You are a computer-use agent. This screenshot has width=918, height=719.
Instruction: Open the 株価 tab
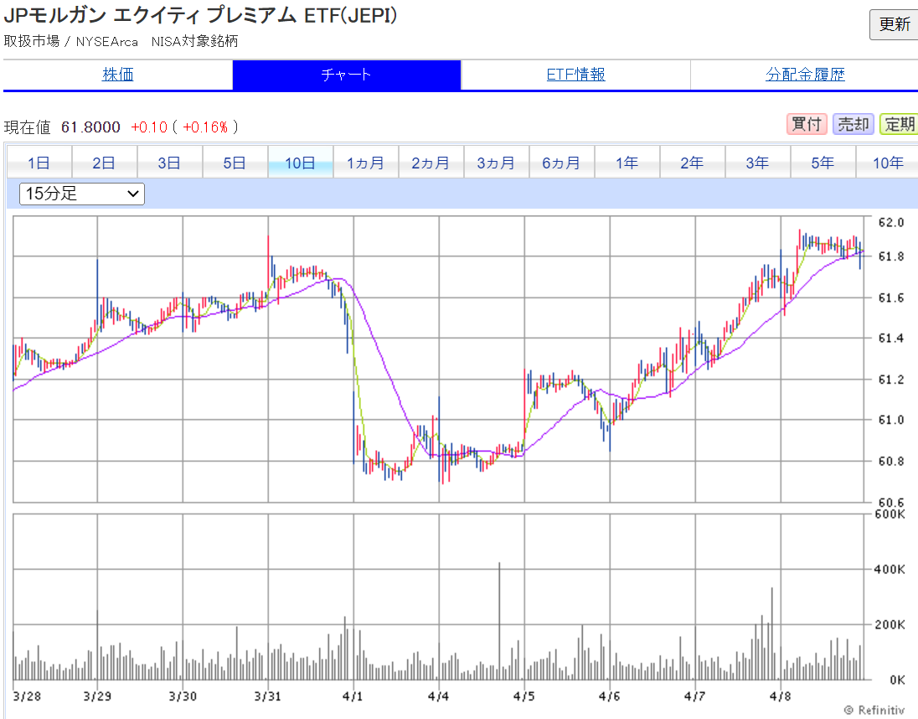(x=117, y=75)
